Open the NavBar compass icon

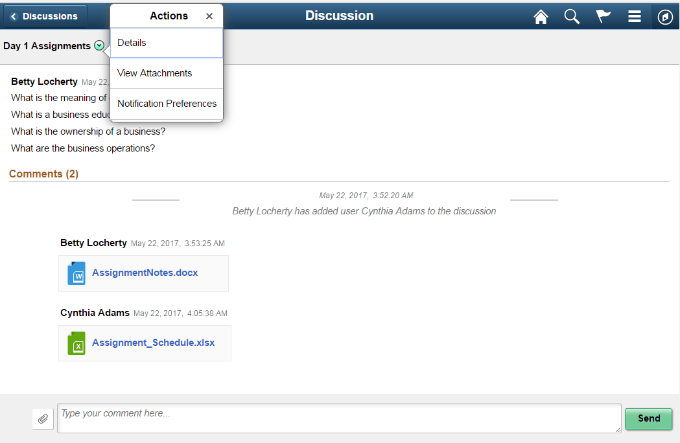tap(665, 16)
